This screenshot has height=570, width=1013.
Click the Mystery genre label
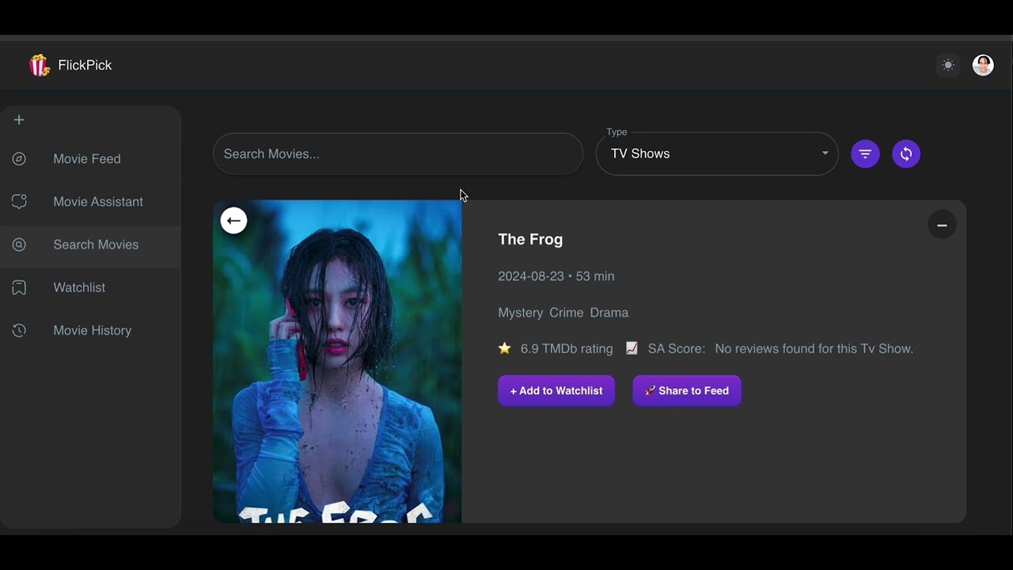(521, 313)
